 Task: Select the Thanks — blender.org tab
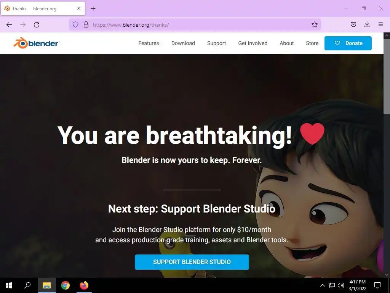point(43,8)
